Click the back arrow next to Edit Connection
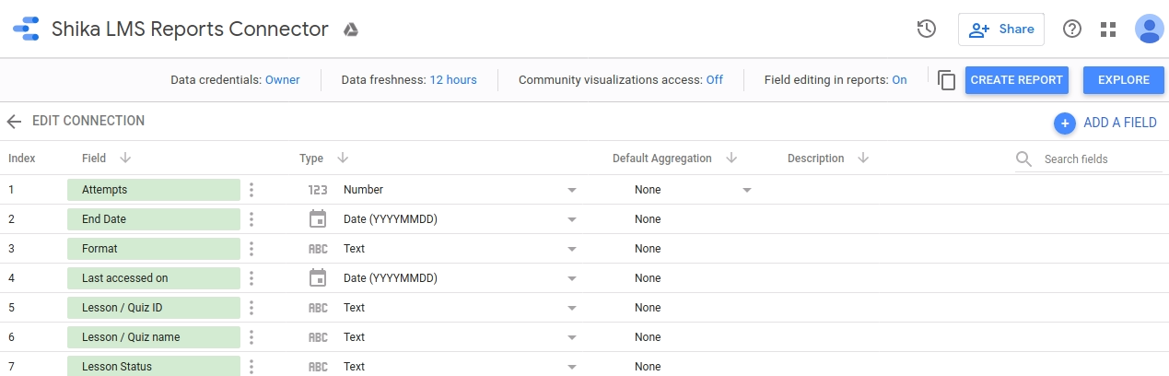The width and height of the screenshot is (1169, 376). [x=14, y=122]
